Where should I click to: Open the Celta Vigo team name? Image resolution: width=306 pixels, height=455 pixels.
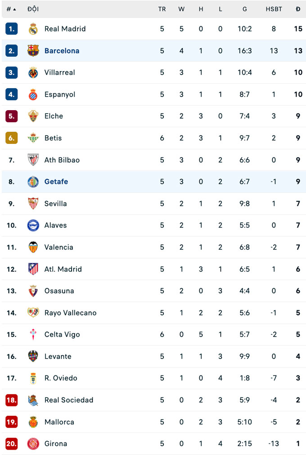[62, 335]
